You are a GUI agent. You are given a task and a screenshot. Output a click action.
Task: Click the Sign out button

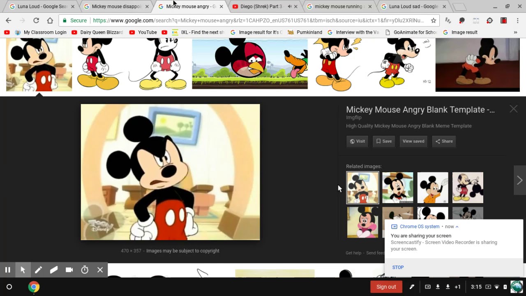tap(386, 287)
